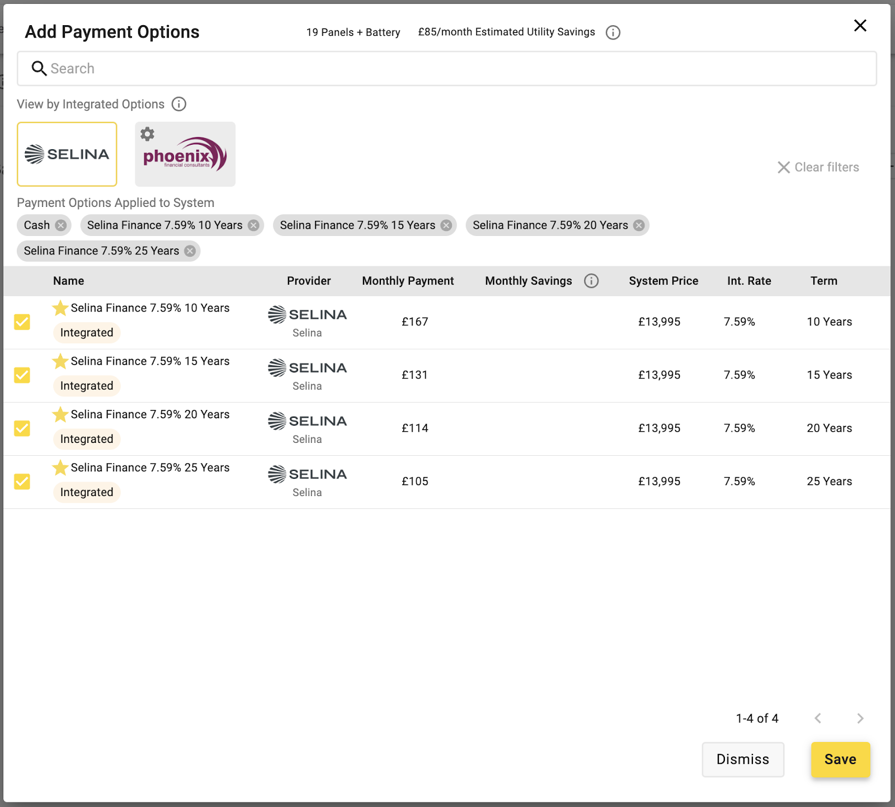Screen dimensions: 895x807
Task: Go to previous page of results
Action: [818, 718]
